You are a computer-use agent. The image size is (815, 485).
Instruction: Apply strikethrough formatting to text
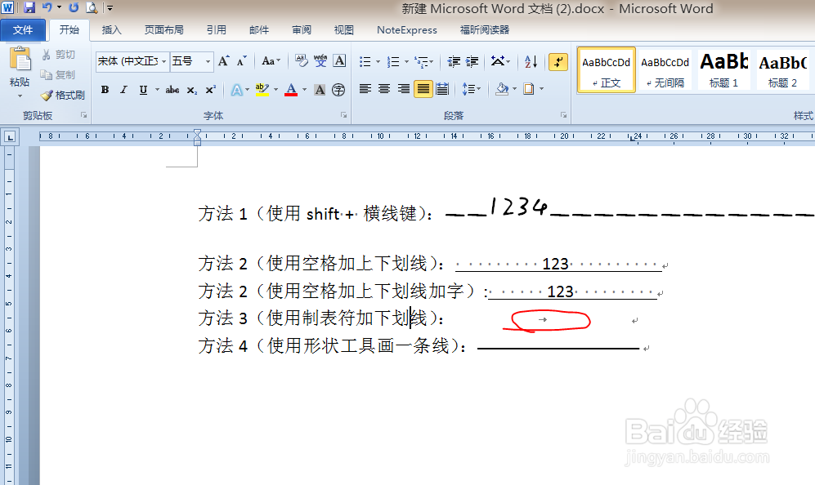tap(172, 90)
